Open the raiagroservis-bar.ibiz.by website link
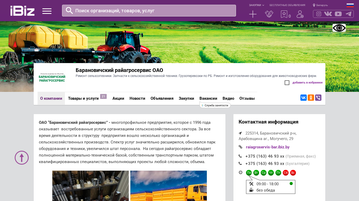The image size is (359, 201). pyautogui.click(x=268, y=147)
